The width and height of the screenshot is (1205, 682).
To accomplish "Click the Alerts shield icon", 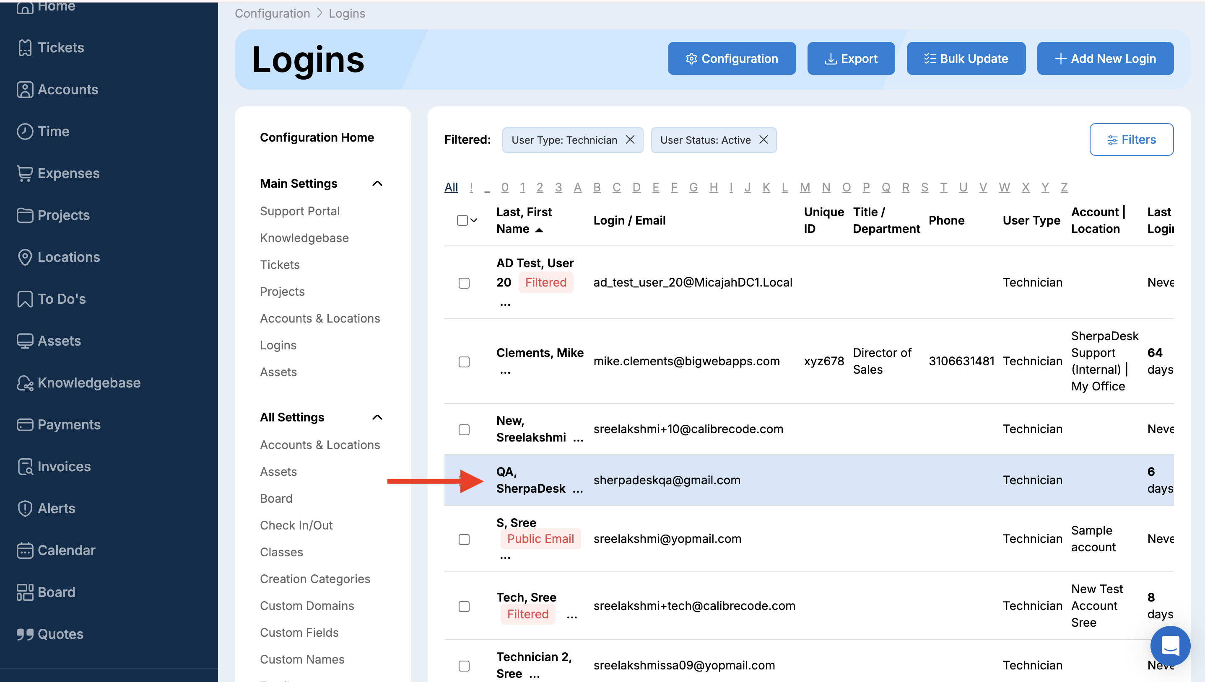I will [25, 508].
